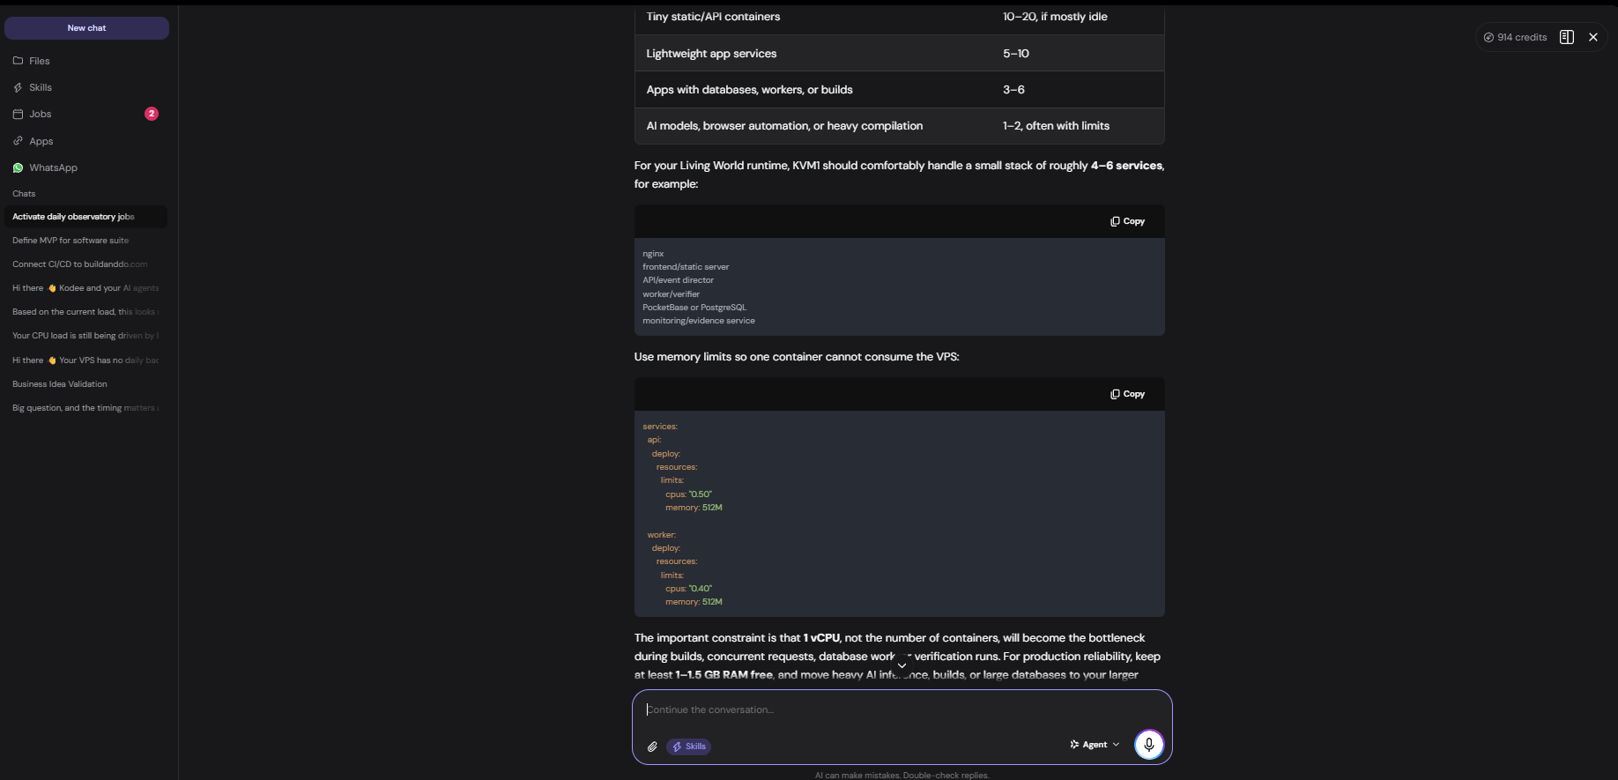Click the Apps link icon
Viewport: 1618px width, 780px height.
tap(18, 141)
